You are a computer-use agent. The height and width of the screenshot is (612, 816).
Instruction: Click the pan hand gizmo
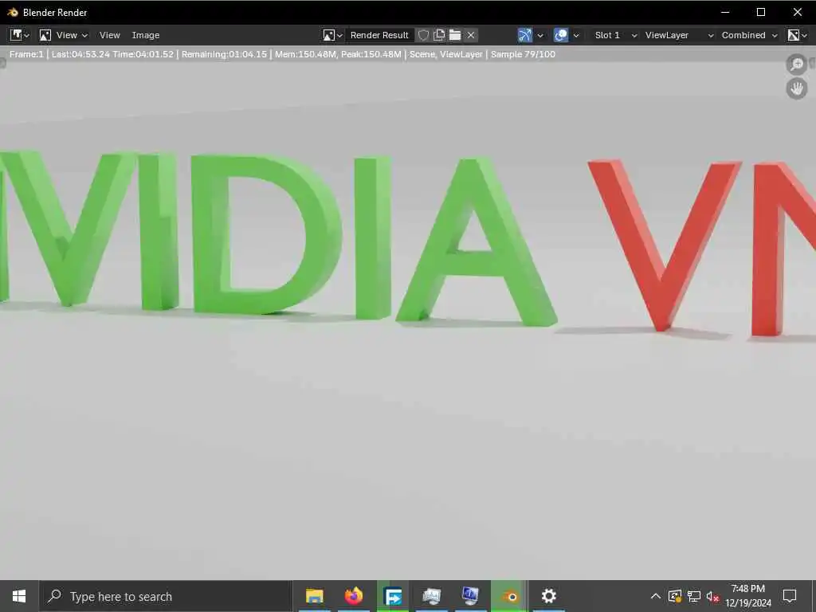(x=797, y=88)
